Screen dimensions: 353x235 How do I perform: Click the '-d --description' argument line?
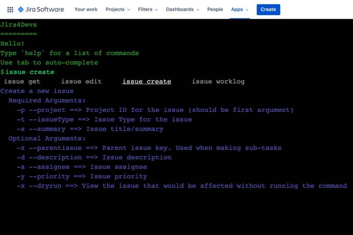pyautogui.click(x=94, y=158)
